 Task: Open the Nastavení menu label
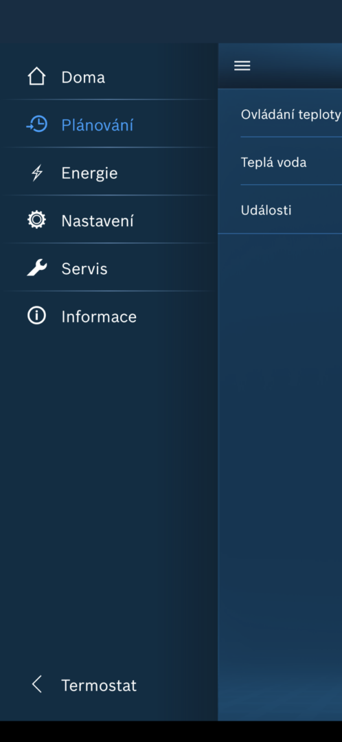tap(98, 221)
